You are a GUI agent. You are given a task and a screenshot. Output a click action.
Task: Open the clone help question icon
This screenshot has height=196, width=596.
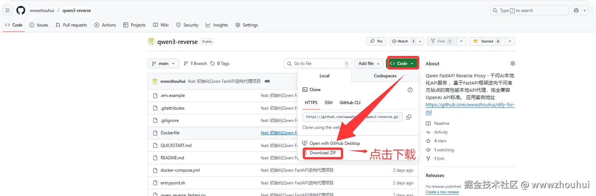point(410,90)
